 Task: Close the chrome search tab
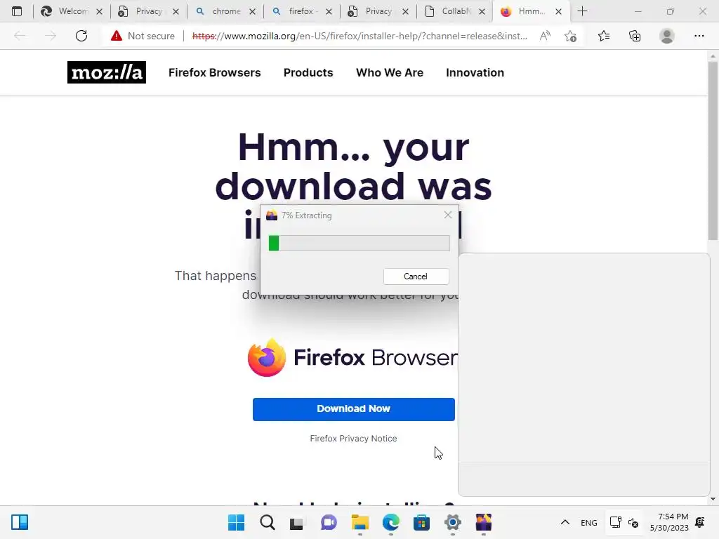pyautogui.click(x=252, y=12)
